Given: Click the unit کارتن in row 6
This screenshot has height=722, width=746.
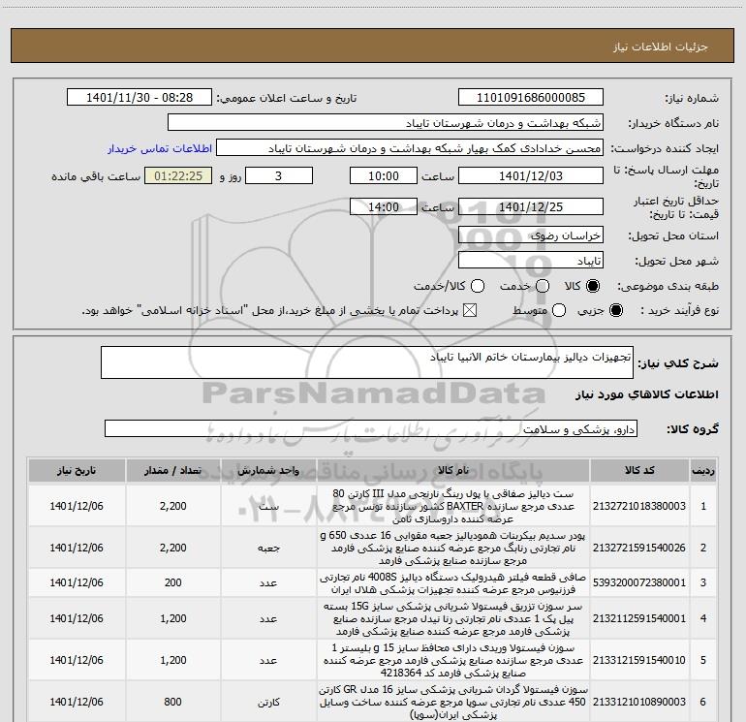Looking at the screenshot, I should [268, 702].
